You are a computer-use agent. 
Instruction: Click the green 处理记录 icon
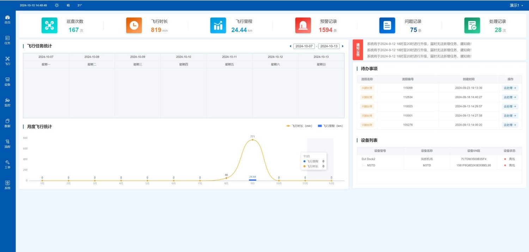[x=472, y=25]
